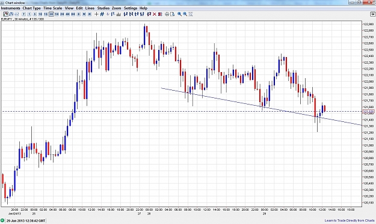Click the delete all lines icon
376x224 pixels.
click(160, 14)
